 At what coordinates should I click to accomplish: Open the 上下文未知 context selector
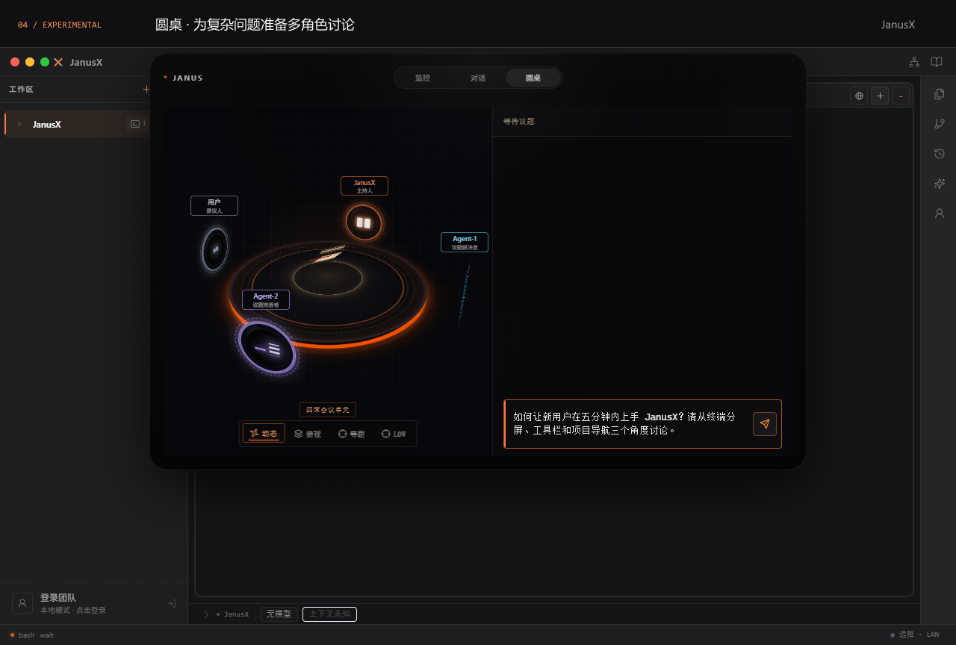(x=329, y=614)
